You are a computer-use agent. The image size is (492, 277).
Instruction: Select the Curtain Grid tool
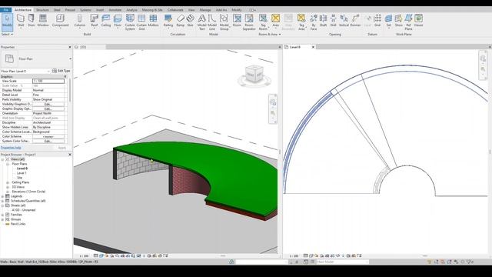[141, 22]
